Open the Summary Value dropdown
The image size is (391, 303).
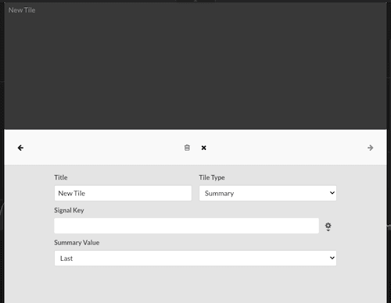click(x=195, y=258)
